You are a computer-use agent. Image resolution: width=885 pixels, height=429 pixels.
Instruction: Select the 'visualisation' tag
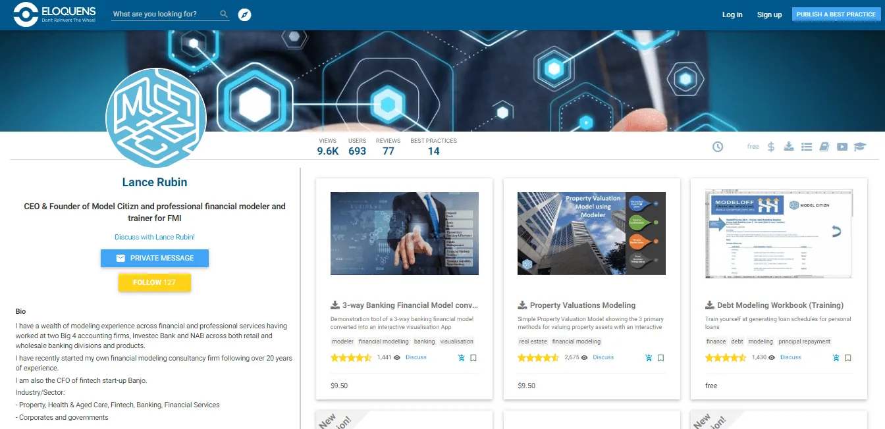pyautogui.click(x=456, y=341)
